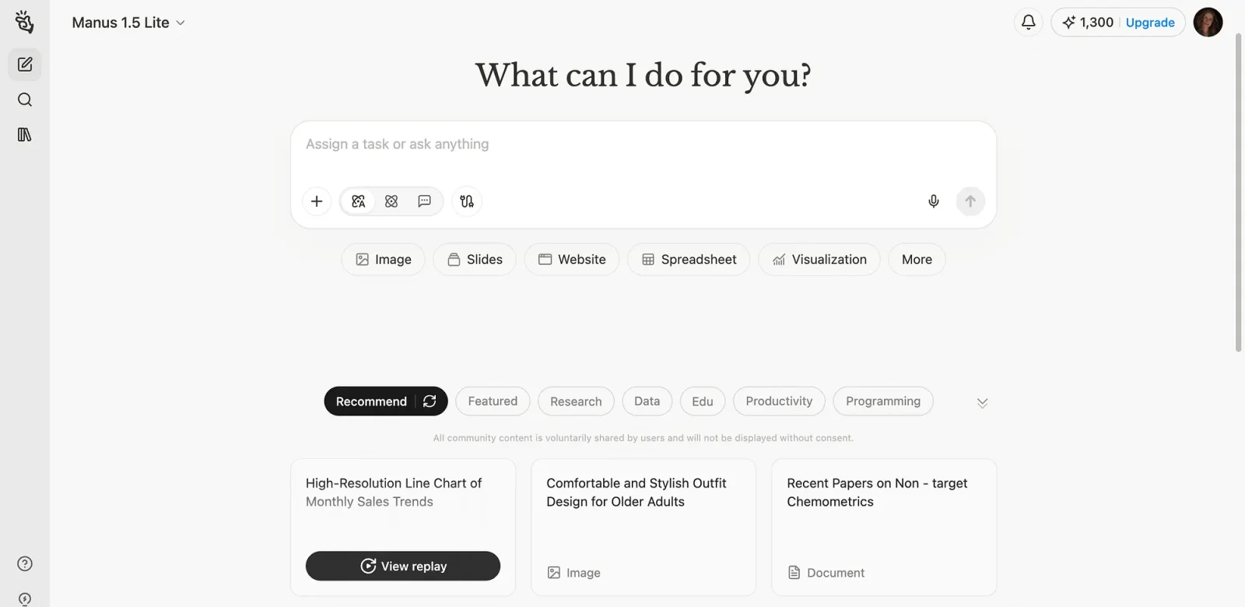Switch to Chat mode (speech bubble)
1245x607 pixels.
[x=424, y=202]
